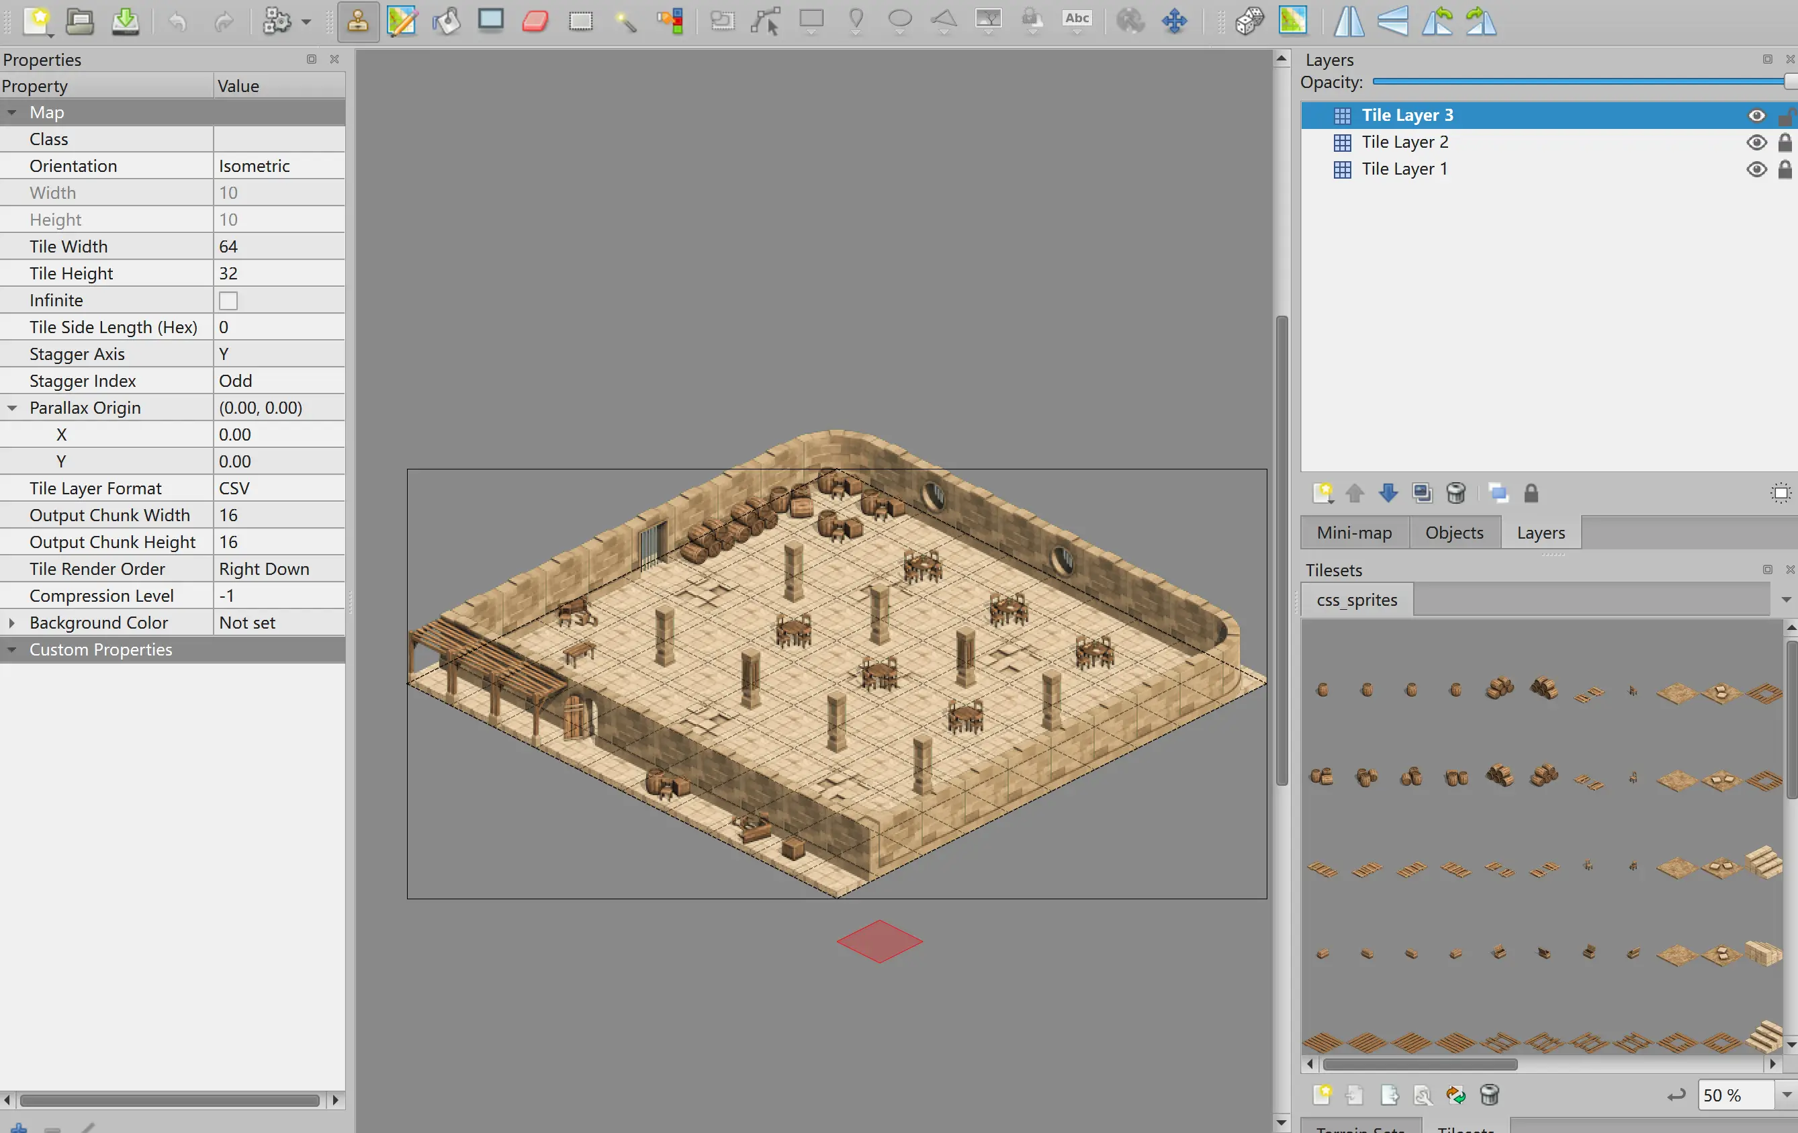Image resolution: width=1798 pixels, height=1133 pixels.
Task: Activate the Magic Wand tool
Action: 626,21
